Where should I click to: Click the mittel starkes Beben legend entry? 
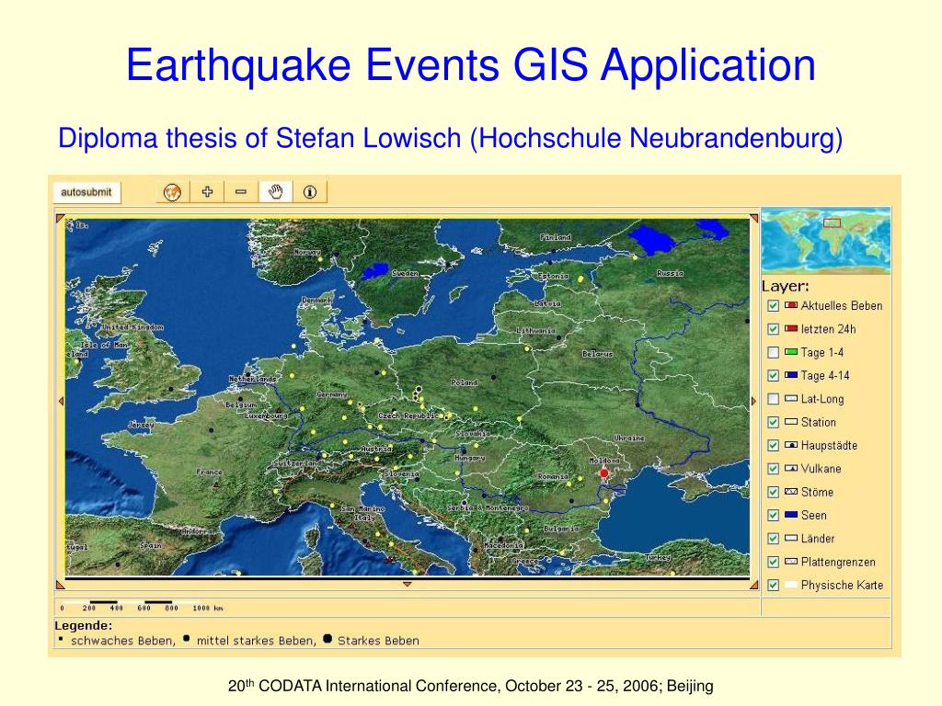coord(250,640)
